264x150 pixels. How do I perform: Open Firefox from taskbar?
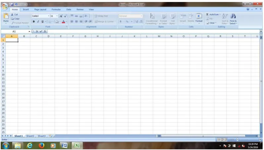click(41, 146)
